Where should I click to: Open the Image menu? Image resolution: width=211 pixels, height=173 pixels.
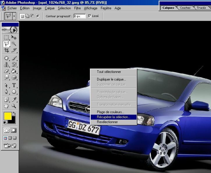[x=37, y=8]
